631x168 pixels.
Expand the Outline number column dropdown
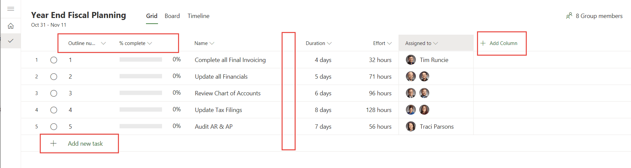[x=103, y=43]
